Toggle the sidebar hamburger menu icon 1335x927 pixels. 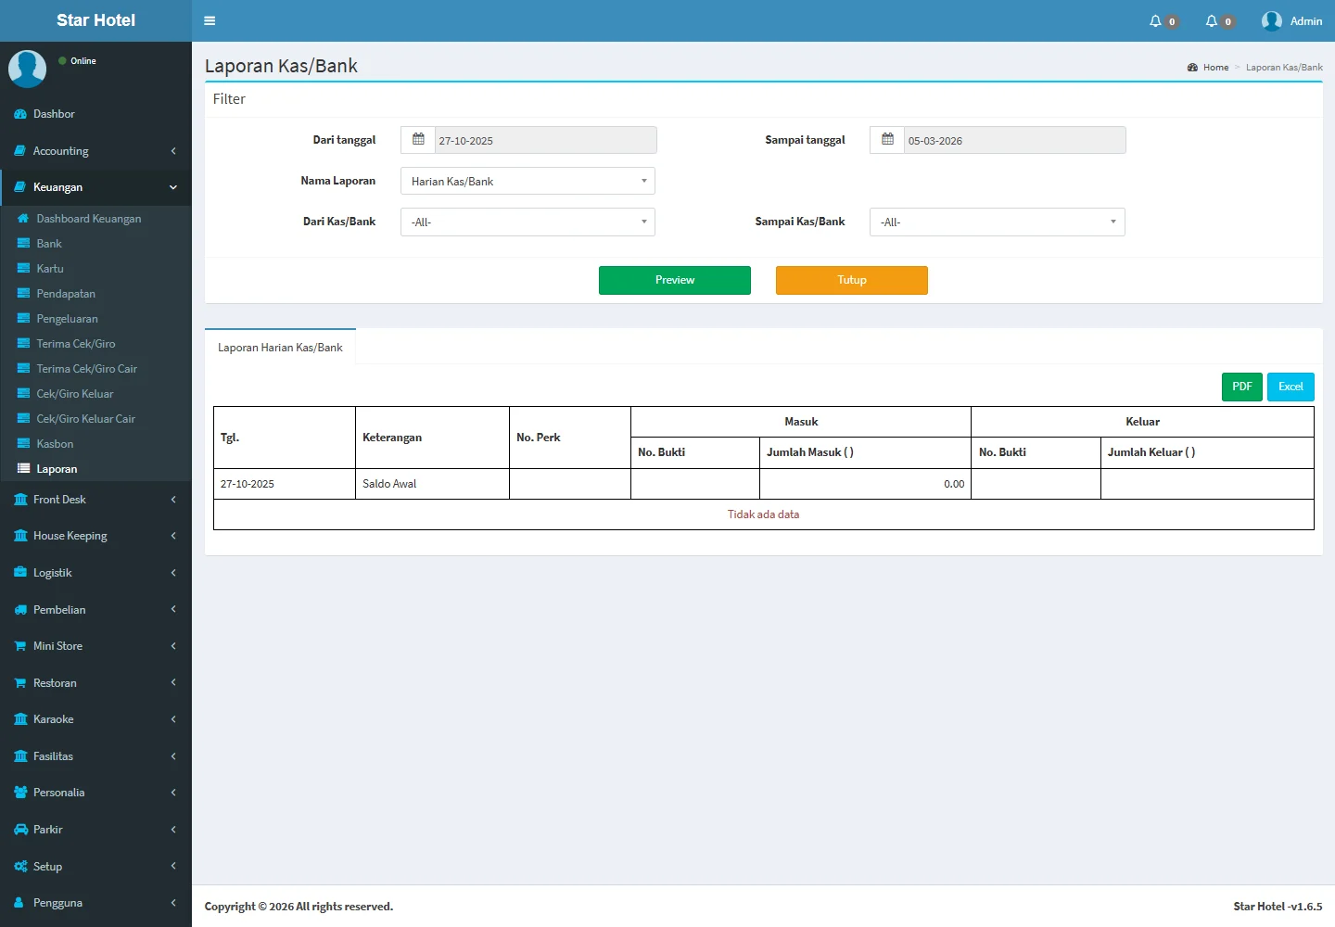210,20
